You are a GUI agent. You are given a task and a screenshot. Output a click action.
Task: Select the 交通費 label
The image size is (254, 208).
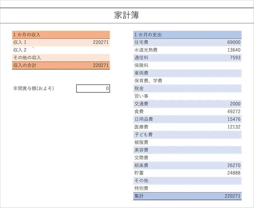(x=141, y=104)
